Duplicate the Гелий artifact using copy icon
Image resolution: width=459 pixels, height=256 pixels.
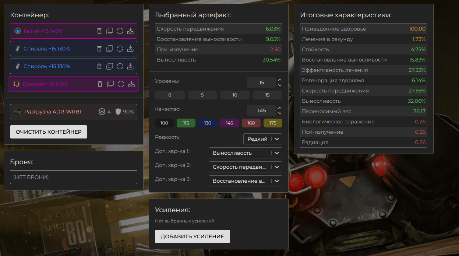coord(110,31)
